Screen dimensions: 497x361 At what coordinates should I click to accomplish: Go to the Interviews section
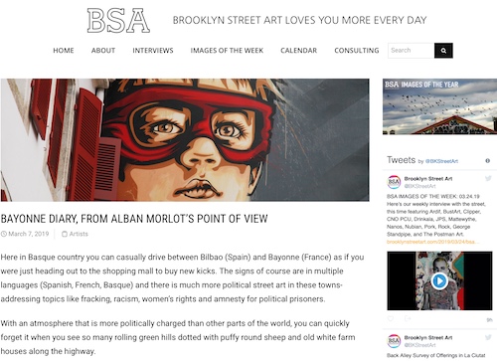pos(153,51)
